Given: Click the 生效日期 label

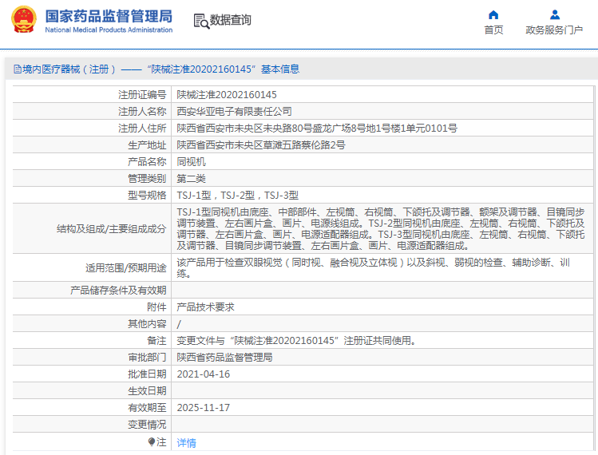Looking at the screenshot, I should point(147,391).
